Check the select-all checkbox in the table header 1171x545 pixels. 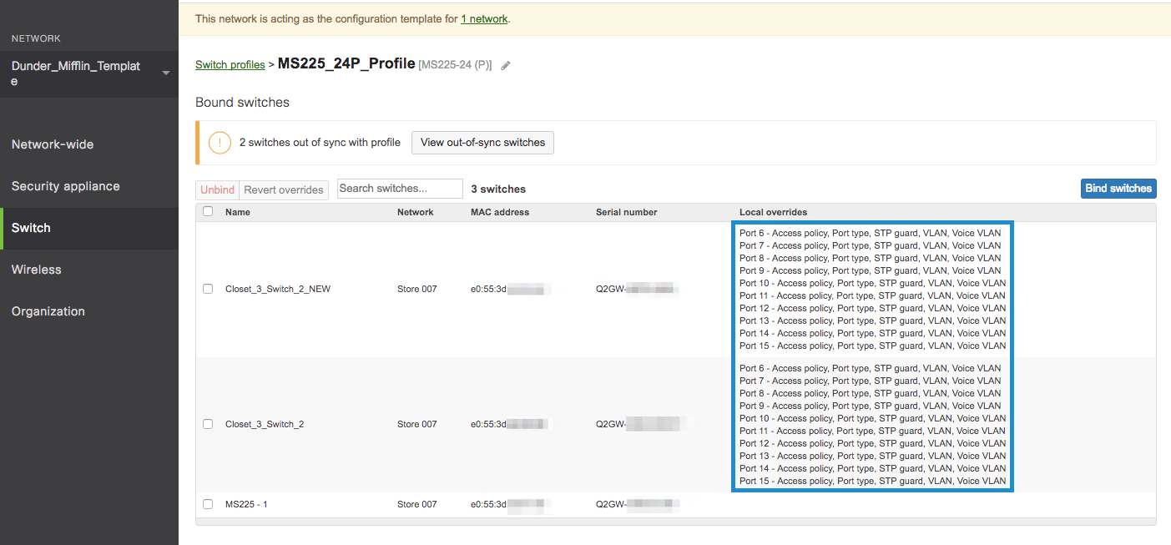[208, 211]
